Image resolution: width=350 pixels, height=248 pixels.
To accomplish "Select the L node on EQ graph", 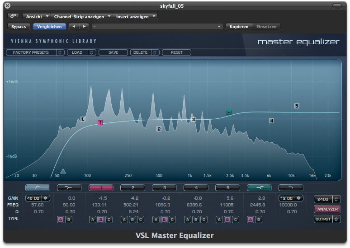I will click(x=83, y=119).
